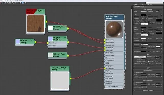This screenshot has height=95, width=164.
Task: Open the Options menu
Action: tap(12, 1)
